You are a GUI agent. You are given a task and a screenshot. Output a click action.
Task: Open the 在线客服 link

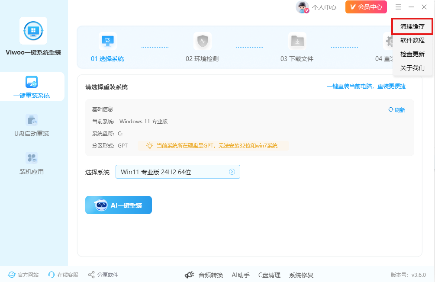pos(63,275)
